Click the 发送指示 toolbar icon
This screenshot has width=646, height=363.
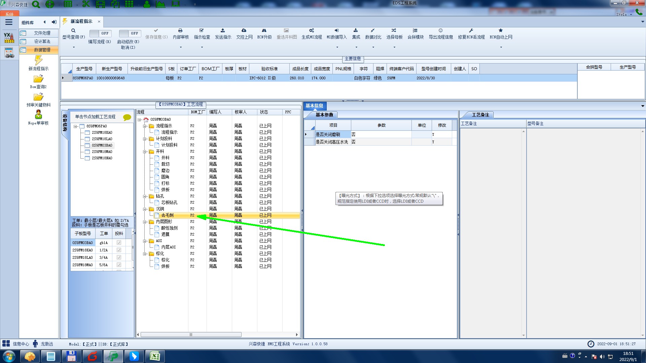click(x=223, y=31)
